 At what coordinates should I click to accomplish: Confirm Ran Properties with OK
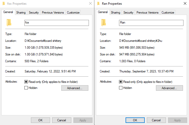pyautogui.click(x=135, y=120)
